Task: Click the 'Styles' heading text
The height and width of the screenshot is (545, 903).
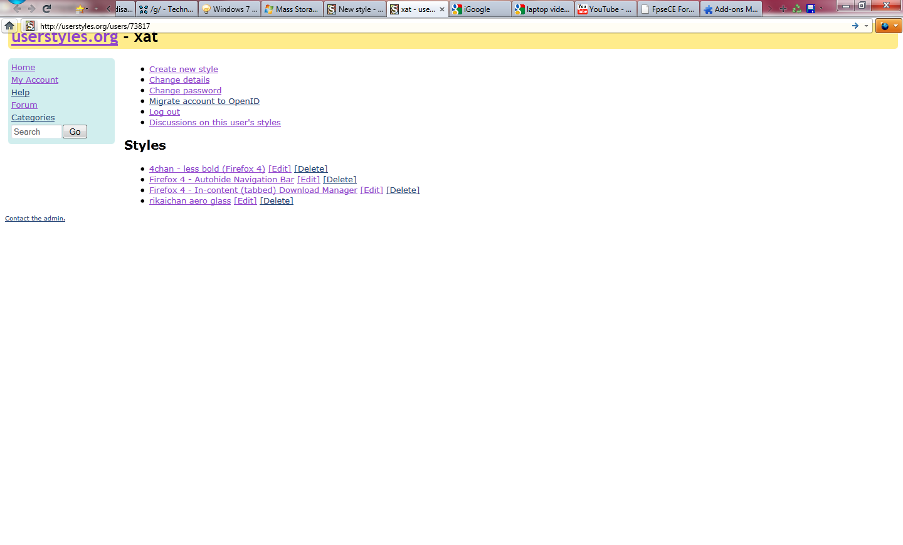Action: (x=145, y=145)
